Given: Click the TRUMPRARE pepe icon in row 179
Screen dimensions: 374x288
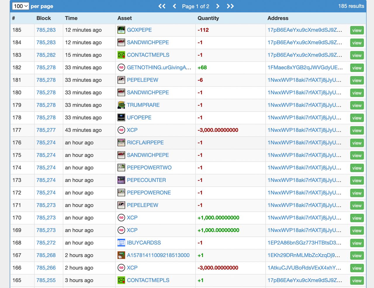Looking at the screenshot, I should tap(121, 105).
